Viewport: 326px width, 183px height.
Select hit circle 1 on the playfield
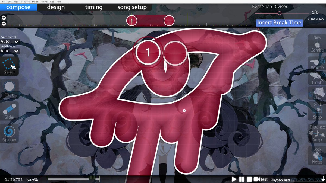click(148, 53)
